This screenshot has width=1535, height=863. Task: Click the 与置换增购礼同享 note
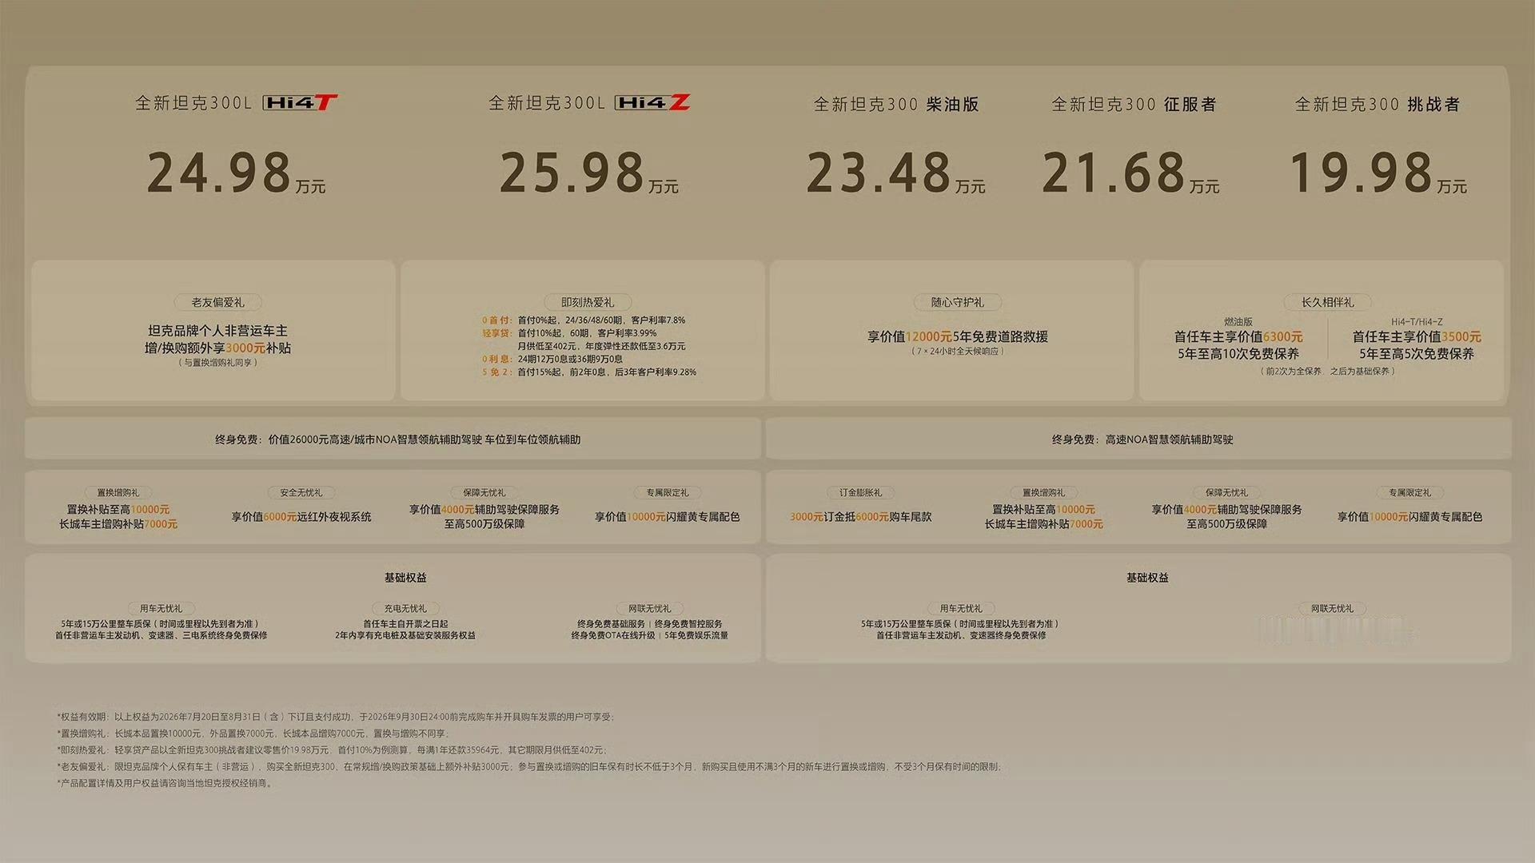[218, 363]
